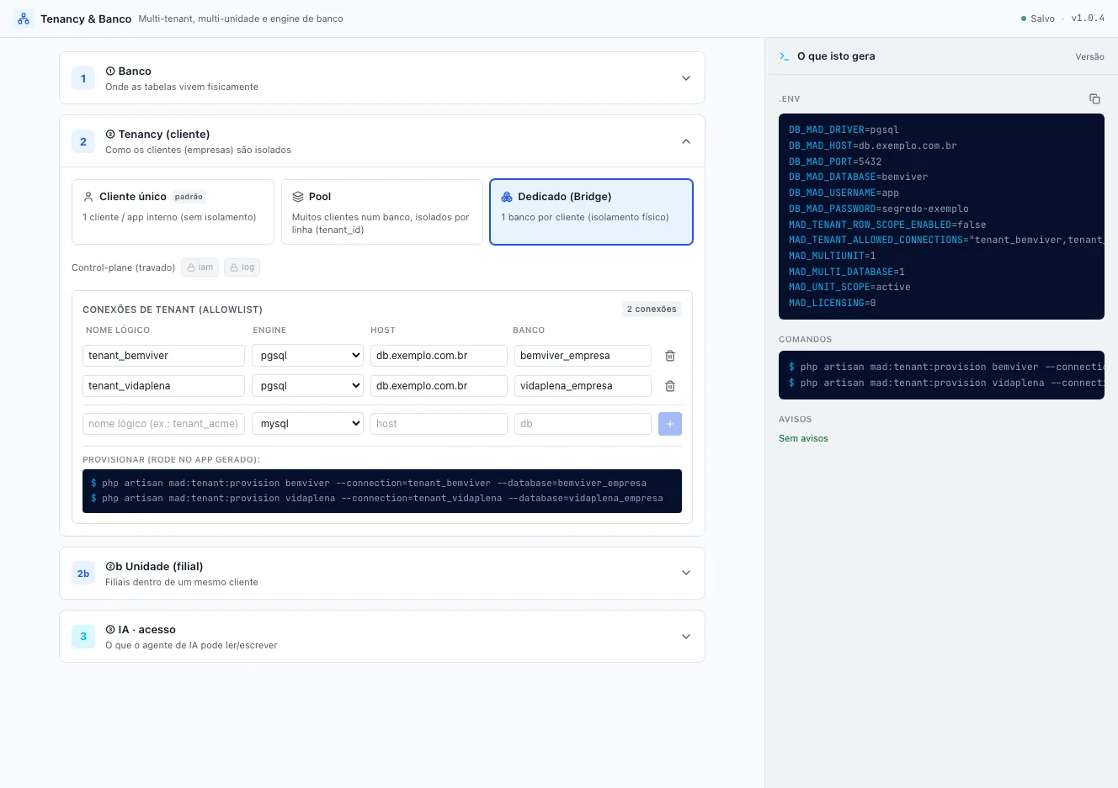Click the Tenancy & Banco app logo icon
Image resolution: width=1118 pixels, height=788 pixels.
(24, 19)
